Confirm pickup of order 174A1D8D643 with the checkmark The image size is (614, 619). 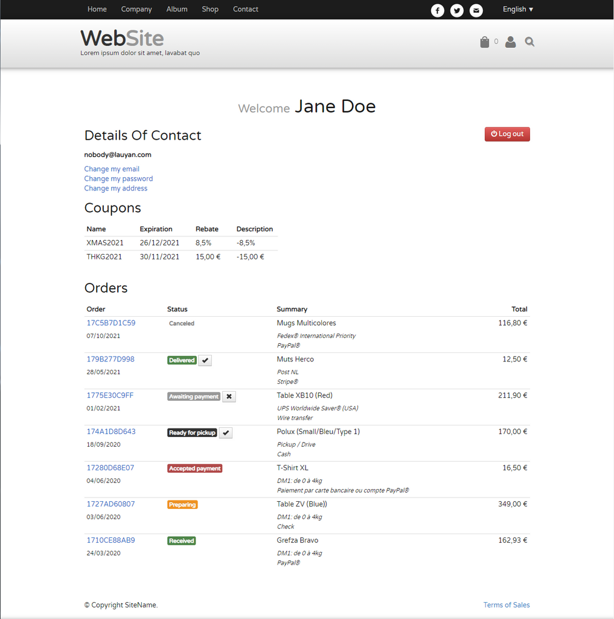click(226, 432)
